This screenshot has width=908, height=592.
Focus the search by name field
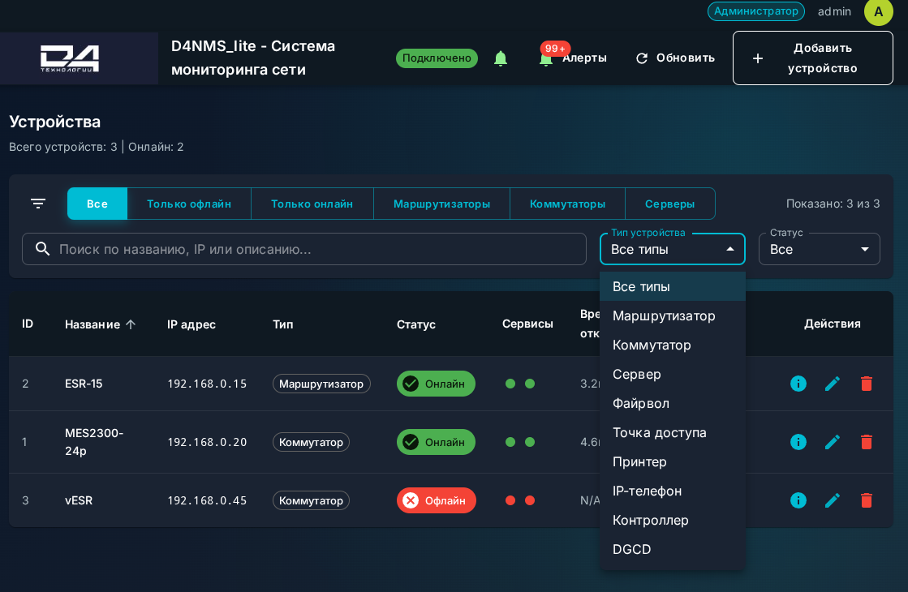[x=304, y=249]
